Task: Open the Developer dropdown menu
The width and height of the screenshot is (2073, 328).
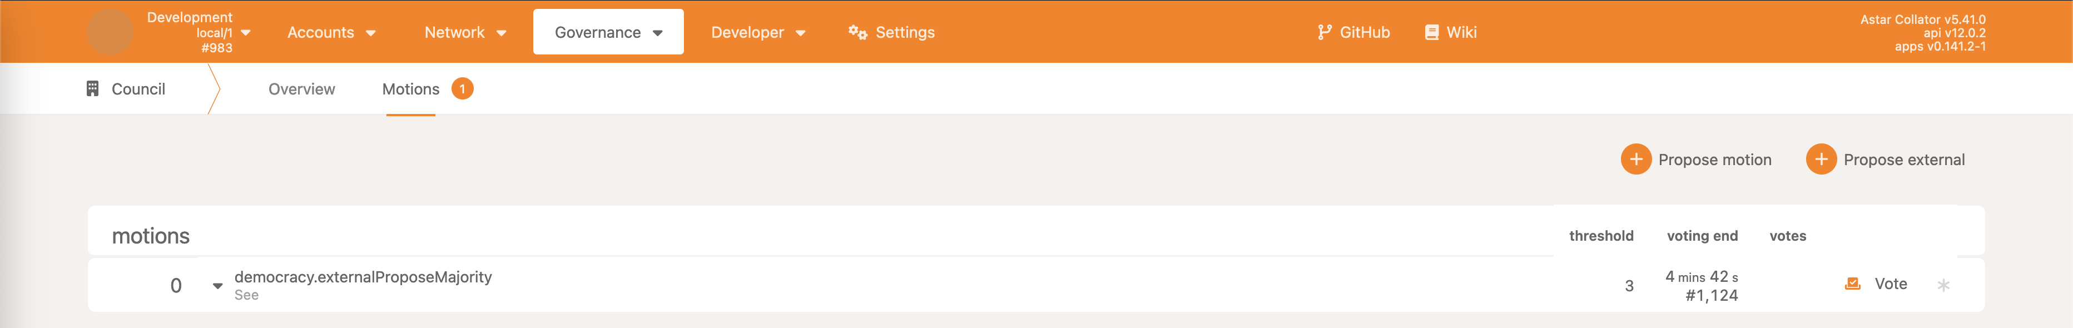Action: 757,32
